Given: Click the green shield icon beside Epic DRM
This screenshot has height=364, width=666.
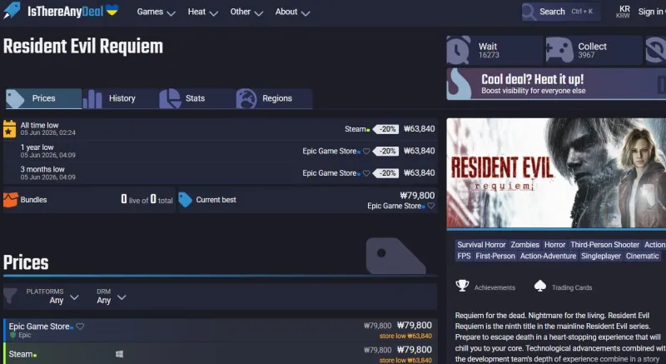Looking at the screenshot, I should 12,335.
